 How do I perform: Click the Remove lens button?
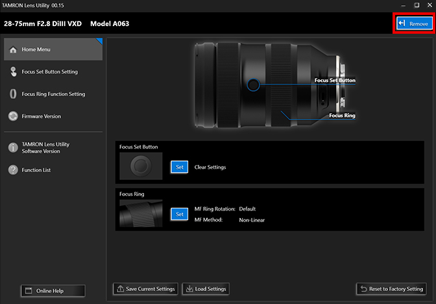[x=415, y=23]
